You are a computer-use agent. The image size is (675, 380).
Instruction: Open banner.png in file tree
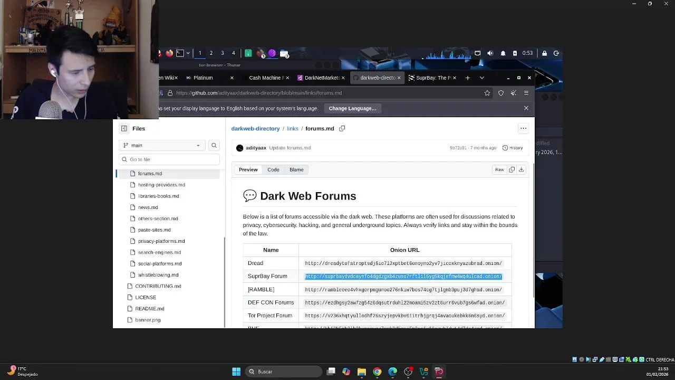148,320
